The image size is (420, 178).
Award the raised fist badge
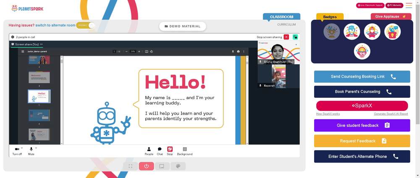click(x=352, y=31)
